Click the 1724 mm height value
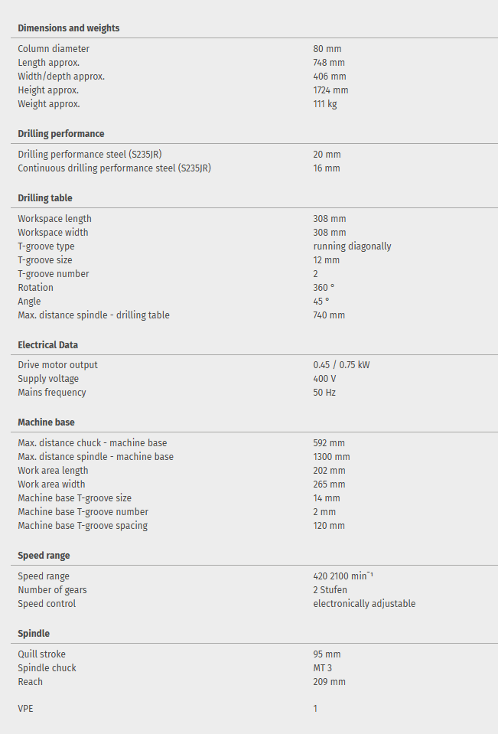This screenshot has width=498, height=734. pos(330,90)
